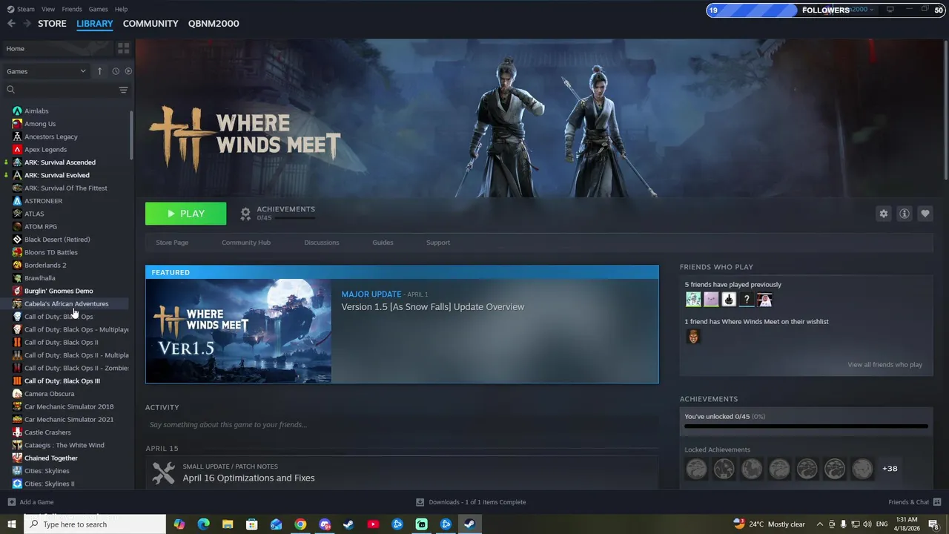949x534 pixels.
Task: Filter ready-to-play games icon
Action: coord(128,71)
